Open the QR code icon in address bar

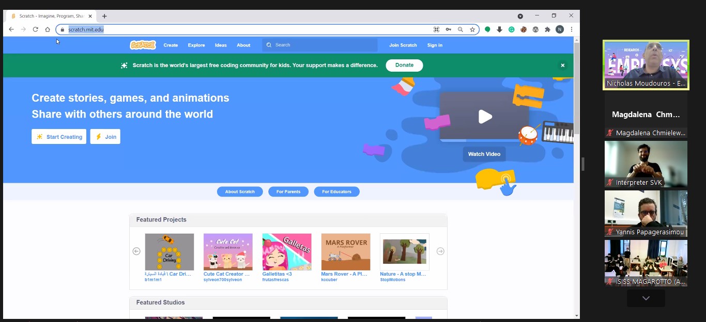coord(436,29)
